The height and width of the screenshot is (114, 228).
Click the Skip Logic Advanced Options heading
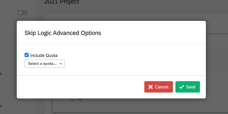[x=63, y=33]
